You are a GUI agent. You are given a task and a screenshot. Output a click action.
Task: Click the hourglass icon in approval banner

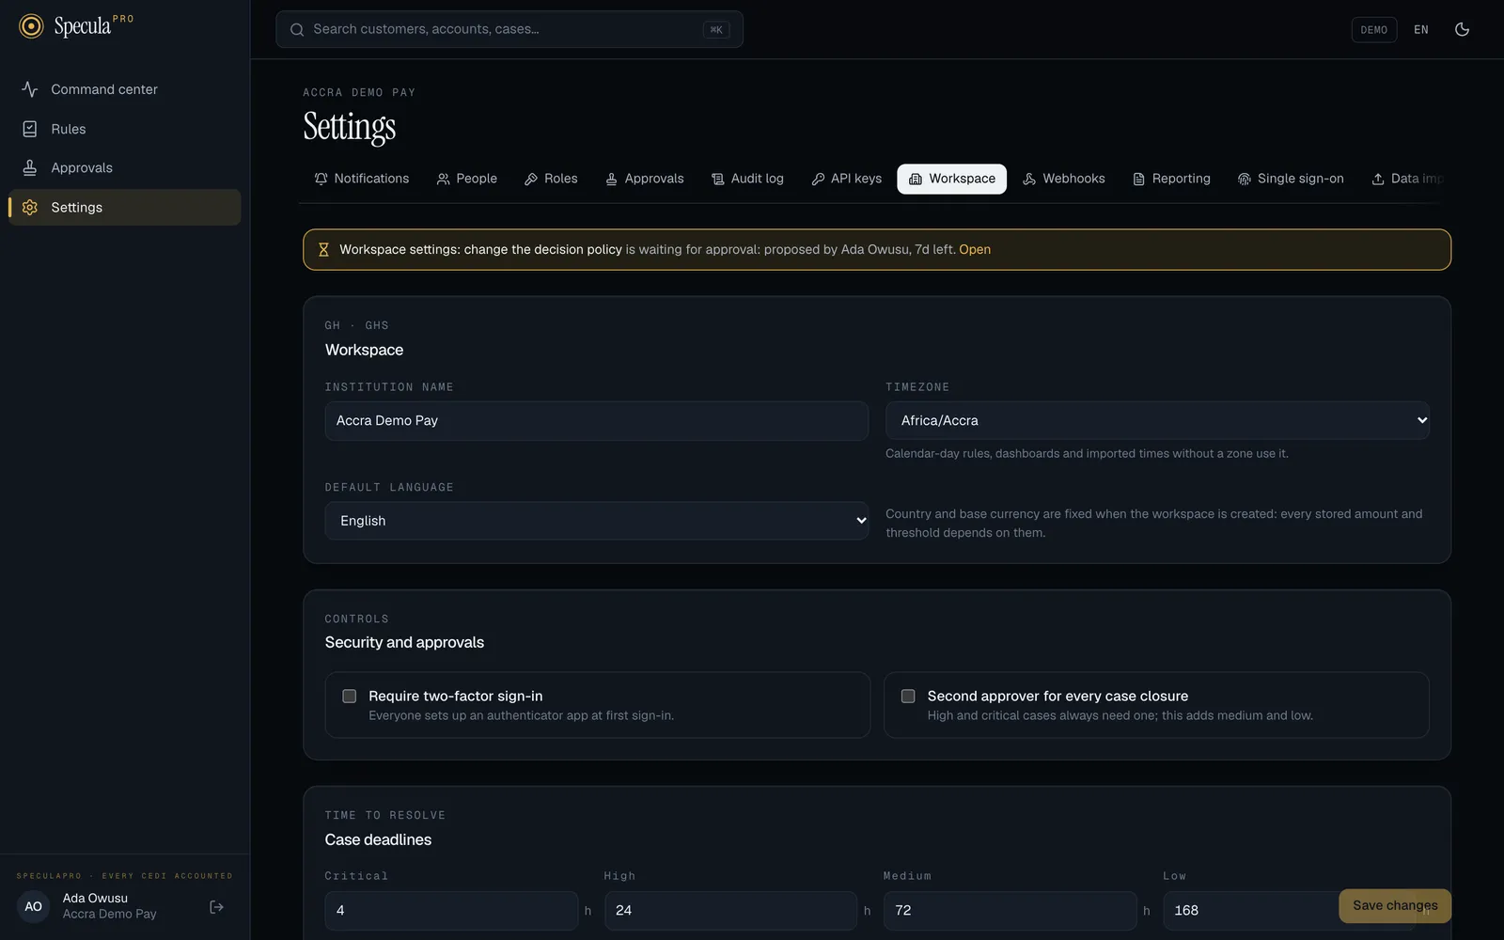tap(323, 249)
